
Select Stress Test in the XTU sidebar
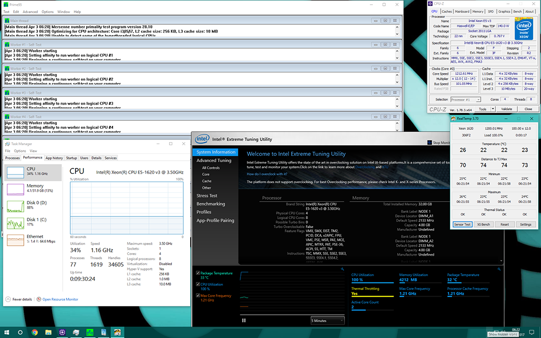pyautogui.click(x=207, y=195)
